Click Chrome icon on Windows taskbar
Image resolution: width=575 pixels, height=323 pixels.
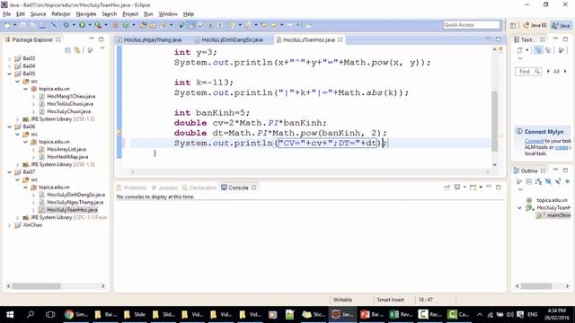pyautogui.click(x=68, y=315)
